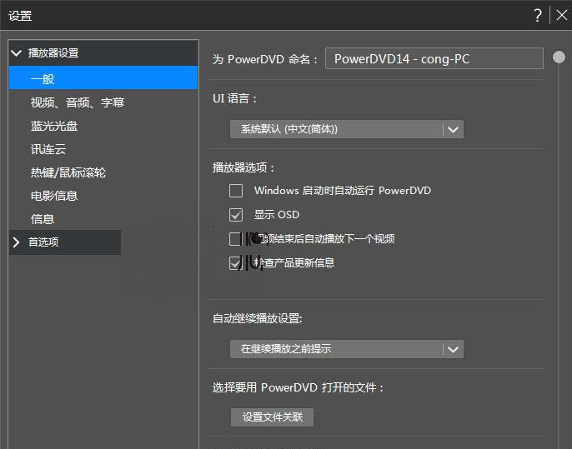Close the 设置 dialog window
Image resolution: width=572 pixels, height=449 pixels.
pos(562,15)
